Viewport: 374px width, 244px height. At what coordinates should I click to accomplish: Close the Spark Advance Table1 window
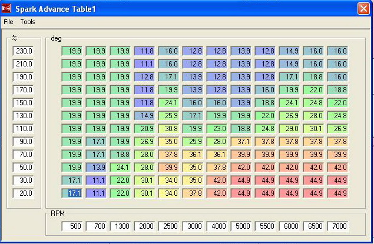coord(363,8)
